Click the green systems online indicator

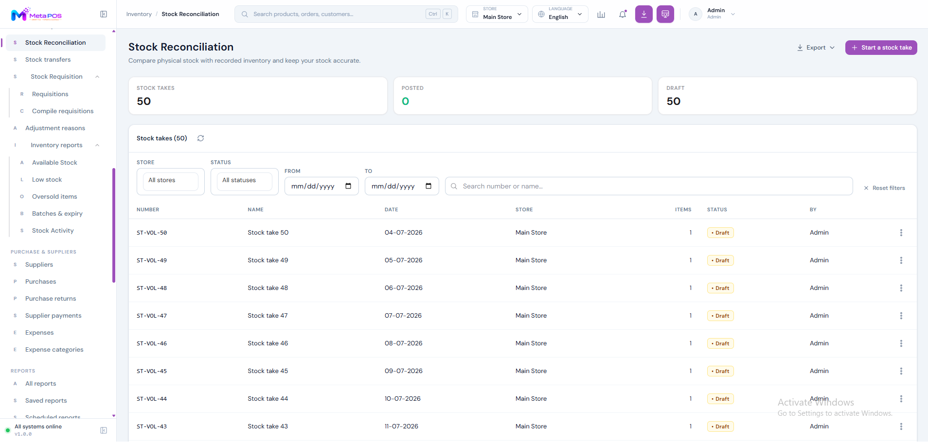coord(8,430)
